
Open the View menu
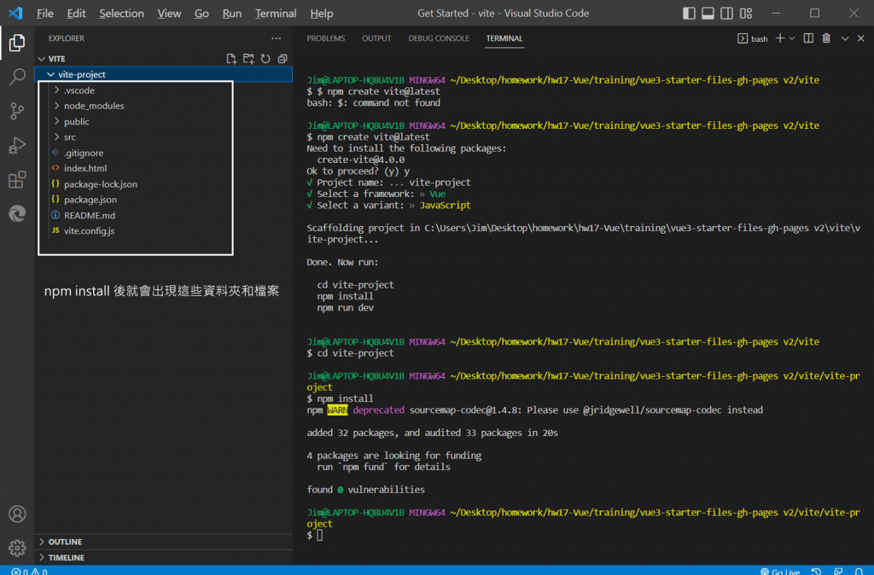pyautogui.click(x=169, y=13)
